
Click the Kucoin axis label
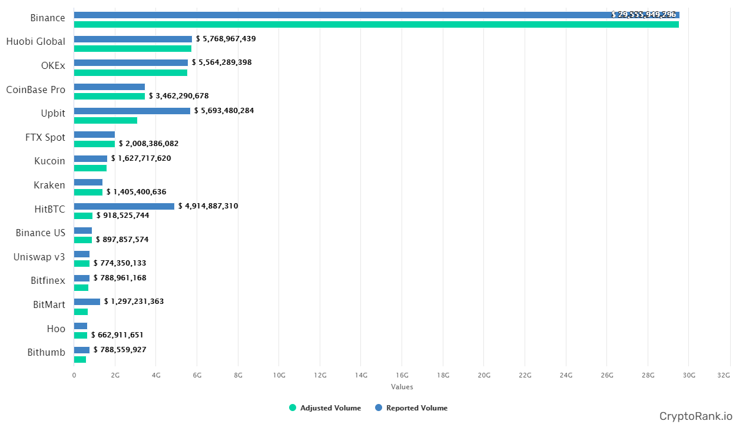(x=49, y=161)
